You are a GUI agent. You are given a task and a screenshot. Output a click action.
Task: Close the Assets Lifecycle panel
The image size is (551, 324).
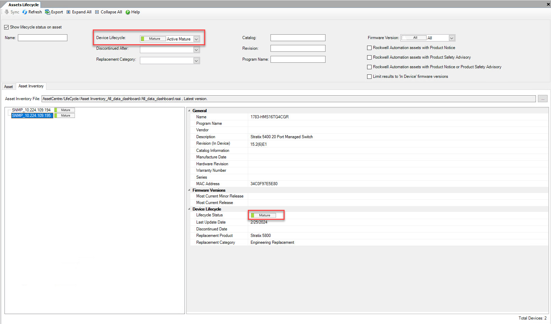point(548,4)
